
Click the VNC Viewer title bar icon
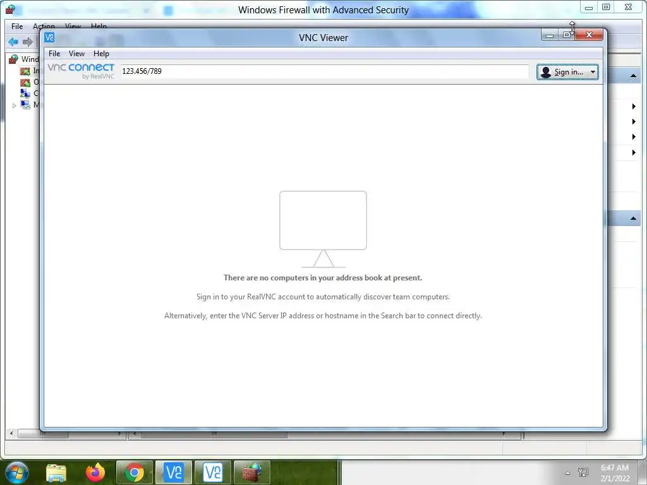49,37
